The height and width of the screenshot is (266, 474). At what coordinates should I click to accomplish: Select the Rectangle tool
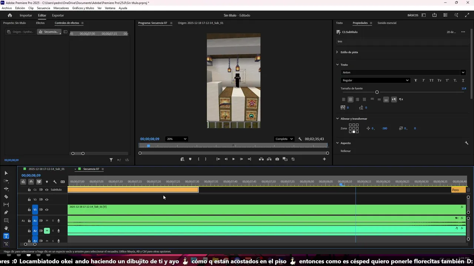point(6,221)
